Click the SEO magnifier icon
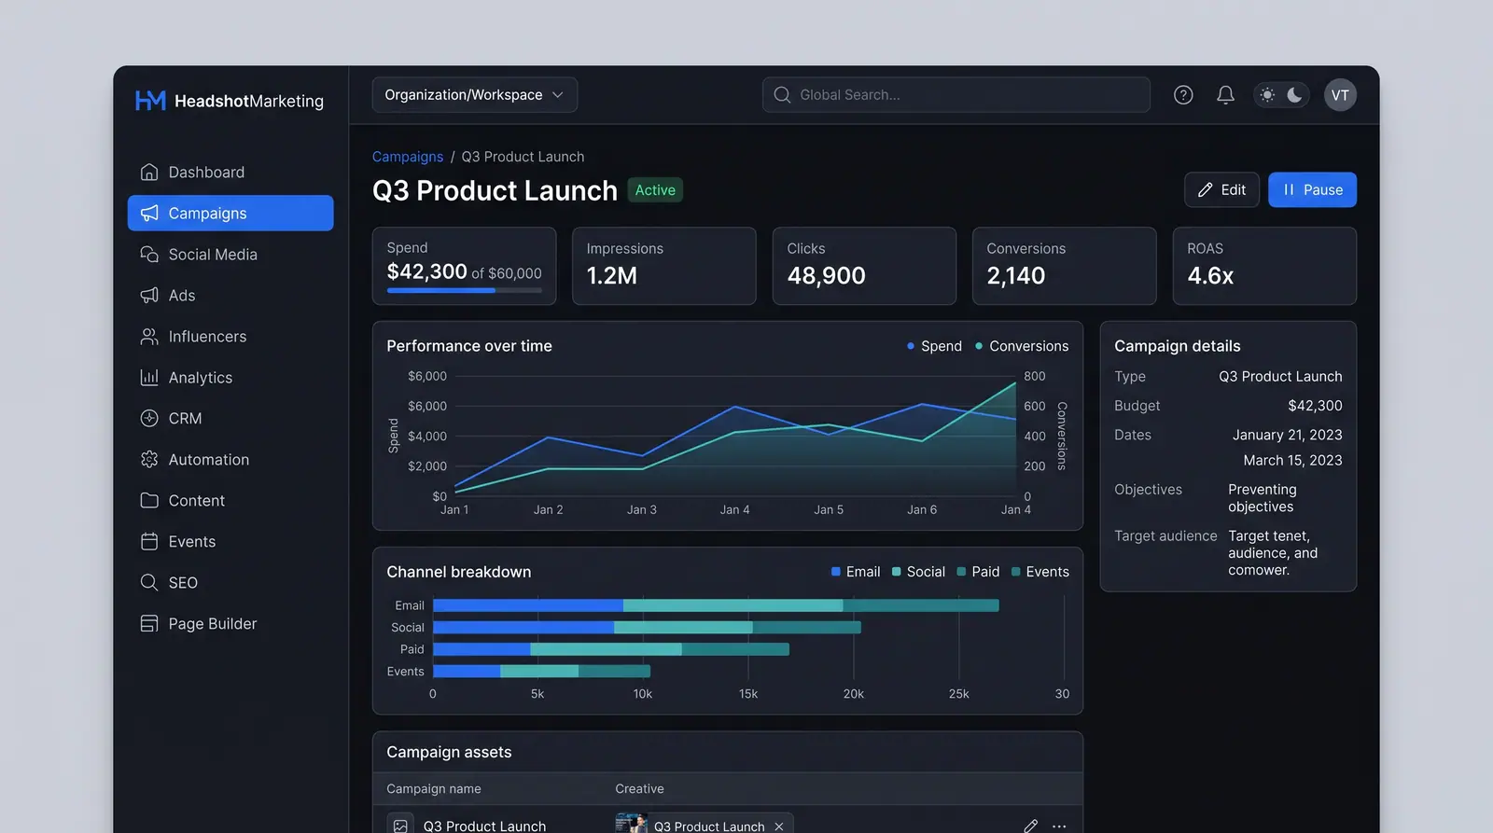The image size is (1493, 833). (x=149, y=582)
